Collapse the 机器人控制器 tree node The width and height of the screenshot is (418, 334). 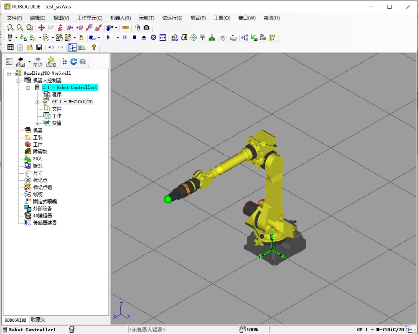[18, 80]
